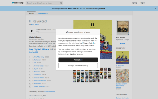Screen dimensions: 158x99
Task: Open the sign up link
Action: pos(134,3)
